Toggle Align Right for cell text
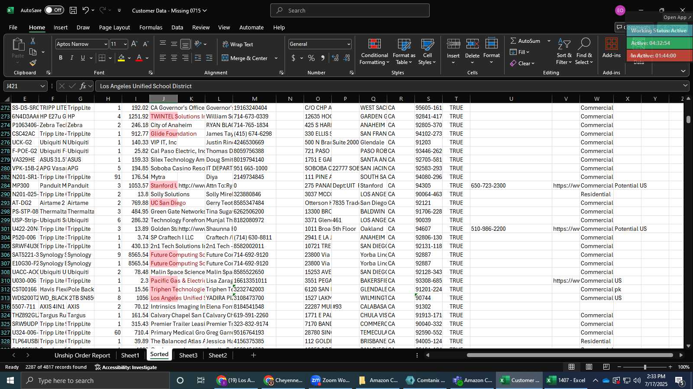This screenshot has height=389, width=693. coord(185,58)
